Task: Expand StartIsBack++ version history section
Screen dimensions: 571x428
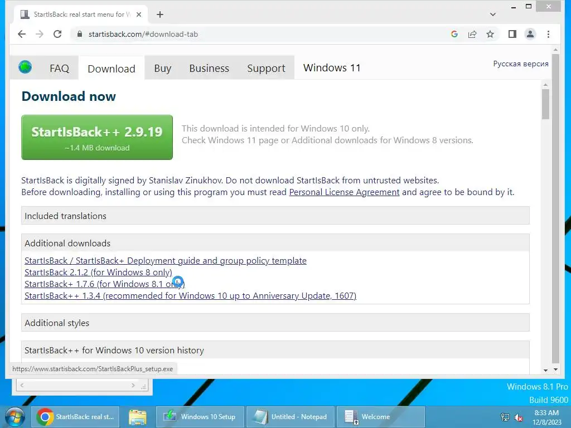Action: point(275,350)
